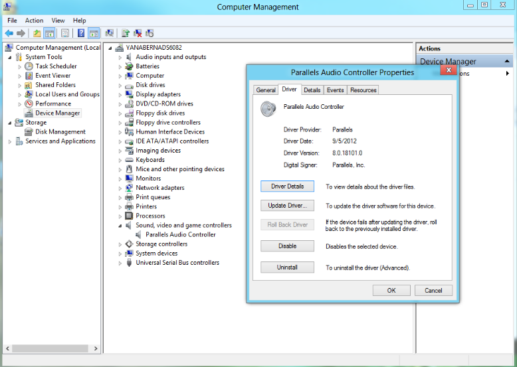Select Mice and other pointing devices
The image size is (517, 367).
coord(180,169)
